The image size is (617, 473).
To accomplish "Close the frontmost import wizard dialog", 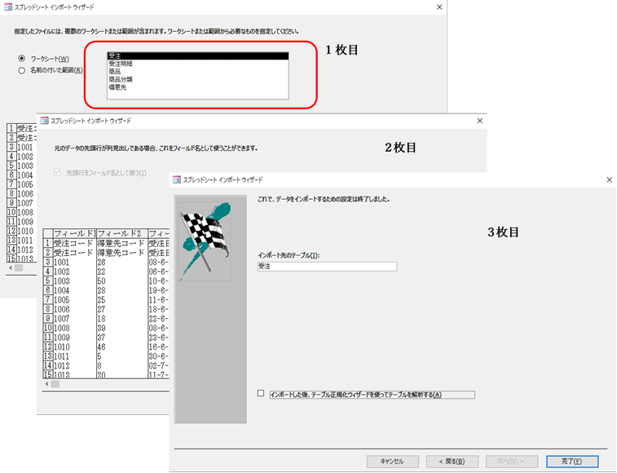I will click(608, 179).
